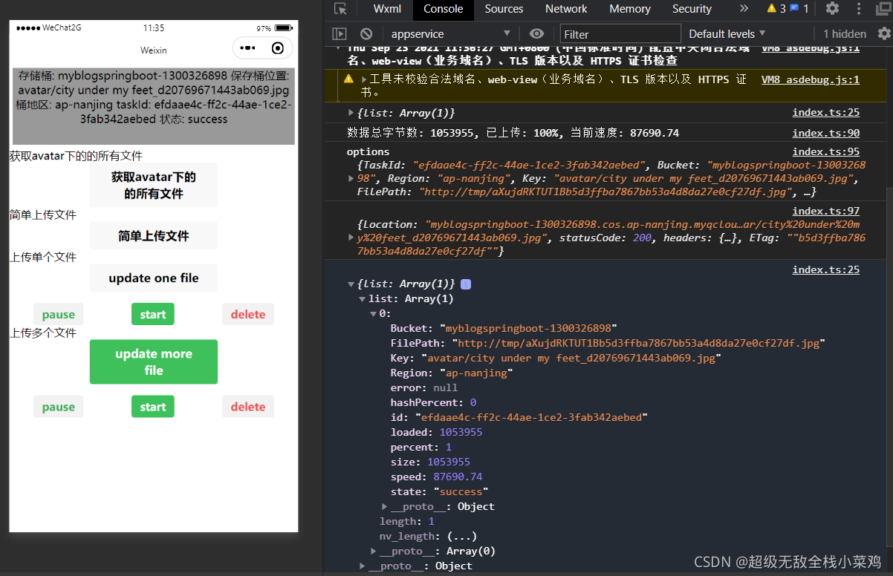Click start under update one file
The width and height of the screenshot is (893, 576).
click(x=153, y=315)
